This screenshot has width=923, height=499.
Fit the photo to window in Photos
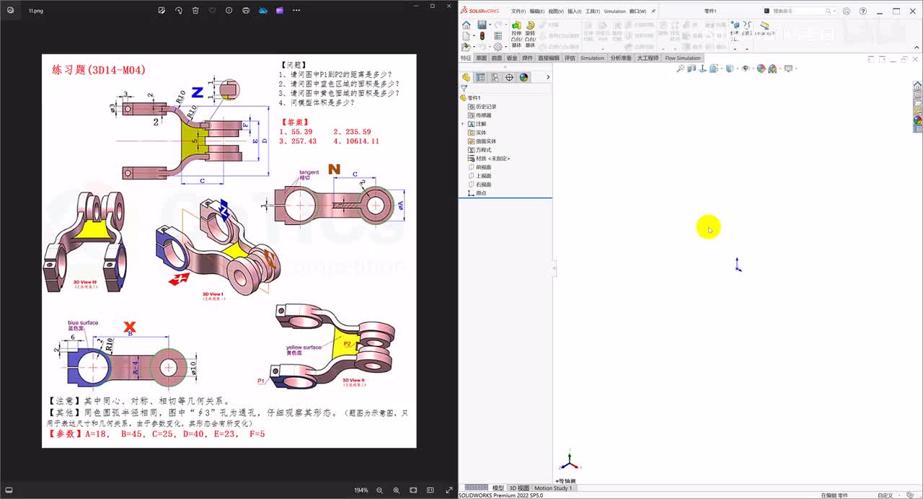[413, 490]
